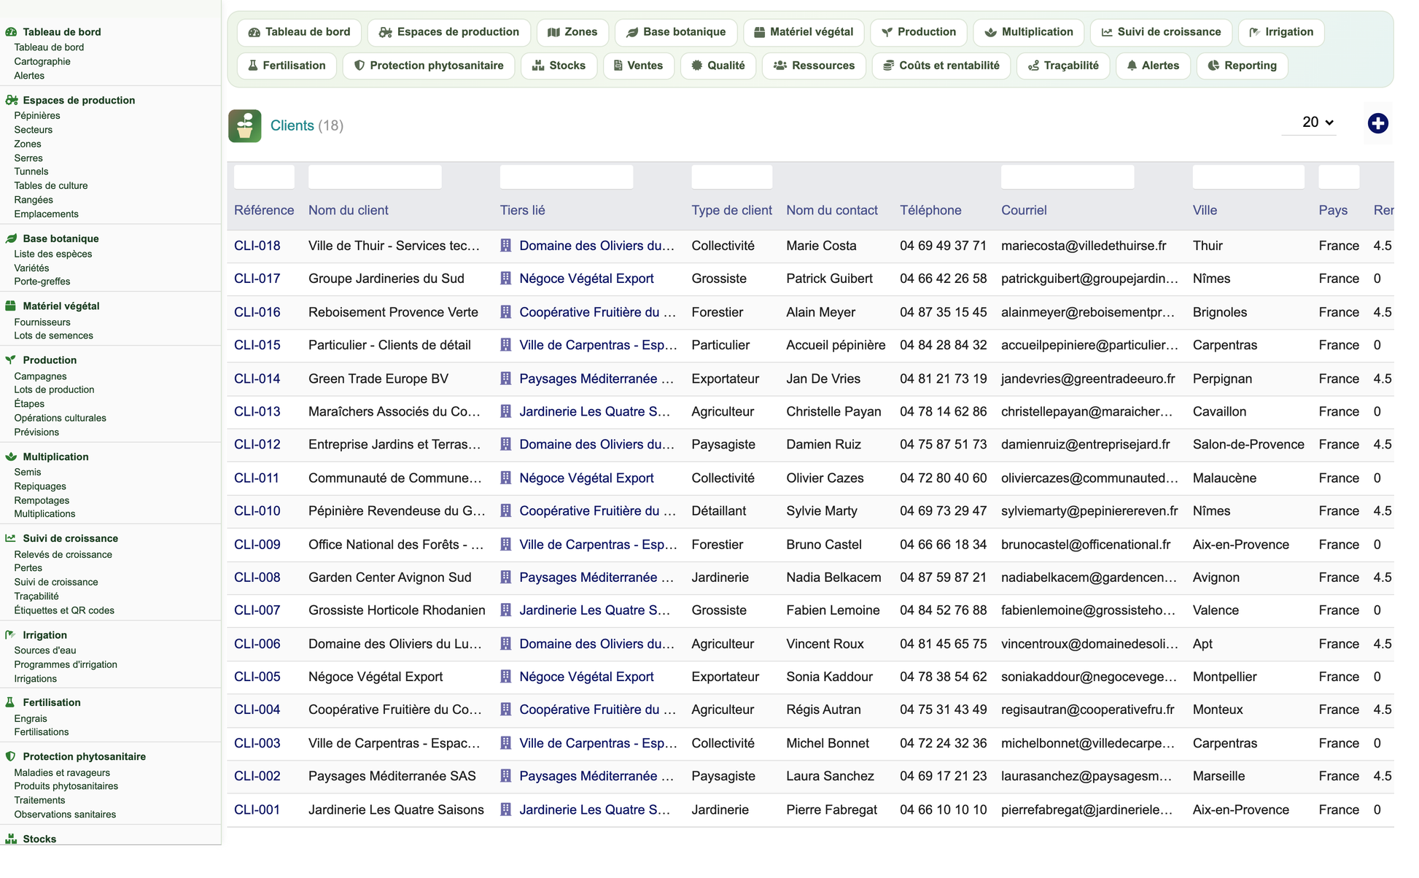
Task: Click the Tiers lié filter field
Action: (x=567, y=177)
